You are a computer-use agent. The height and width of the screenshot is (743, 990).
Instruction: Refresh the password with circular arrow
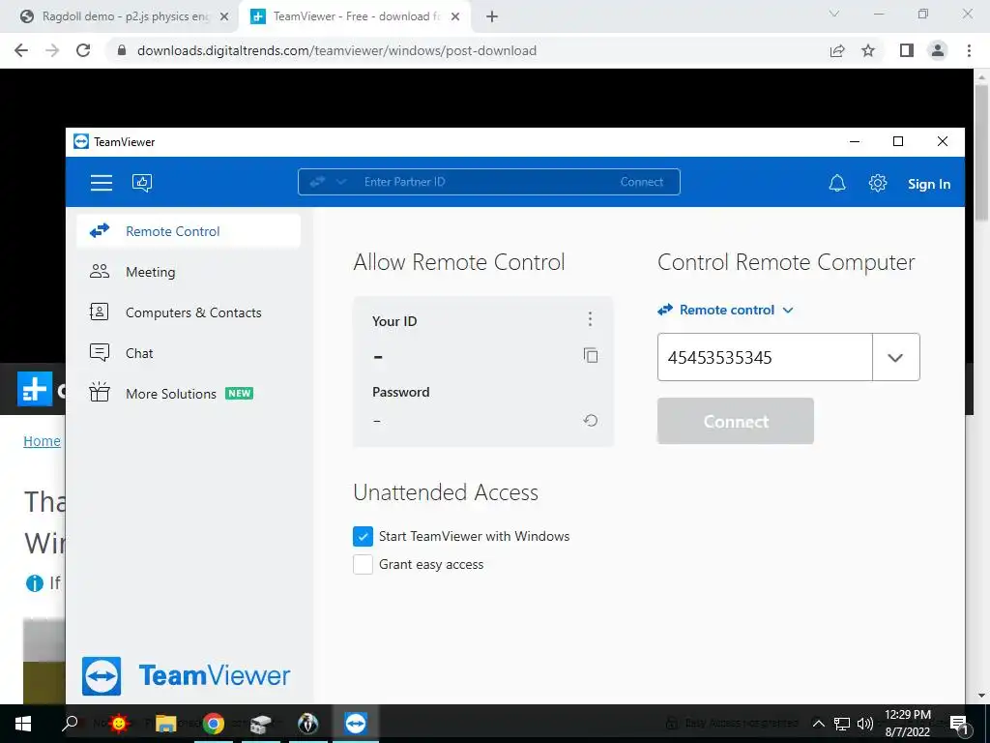(591, 420)
